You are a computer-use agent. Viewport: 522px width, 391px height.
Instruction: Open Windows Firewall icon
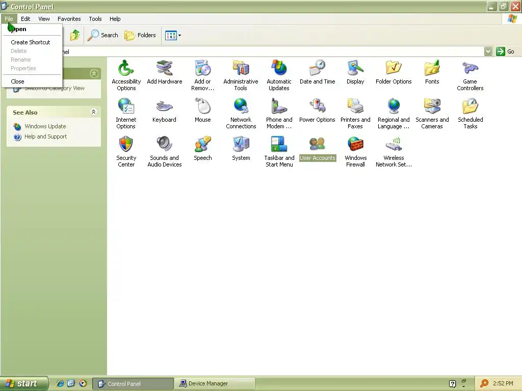[355, 144]
